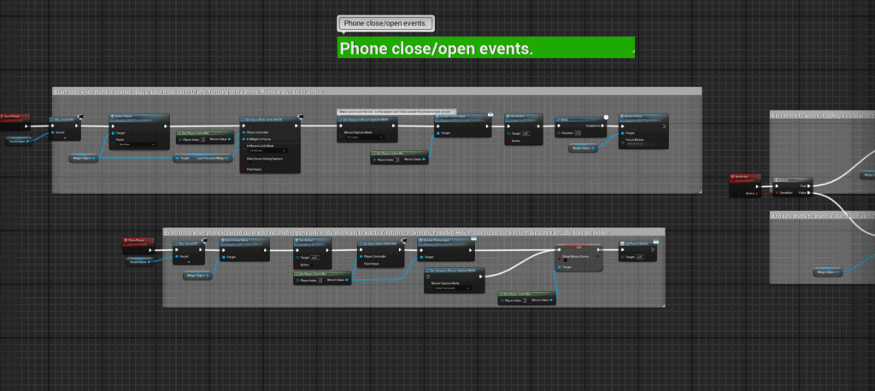Click the Phone close/open events comment bubble
Viewport: 875px width, 391px height.
(x=386, y=23)
